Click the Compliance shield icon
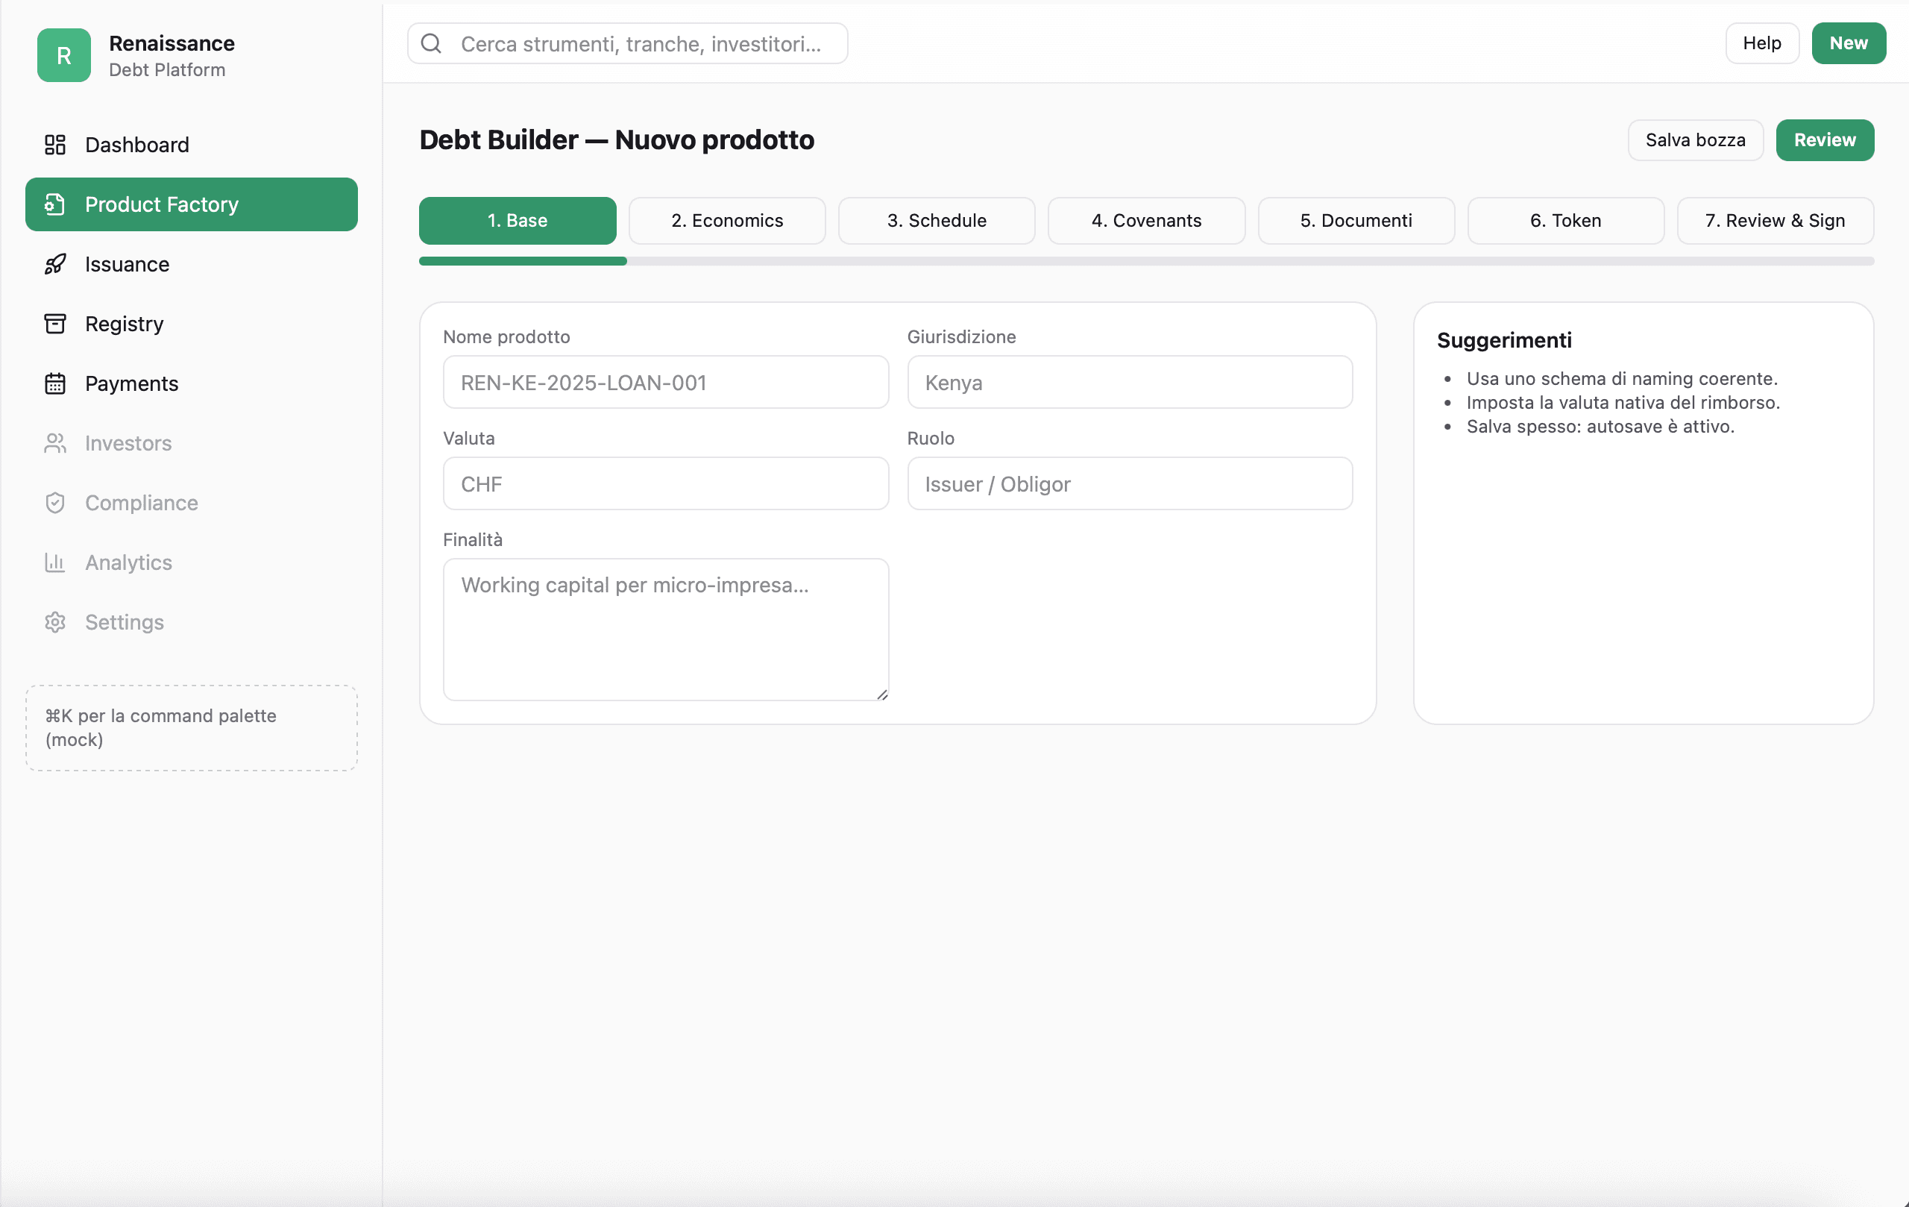This screenshot has height=1207, width=1909. click(54, 503)
